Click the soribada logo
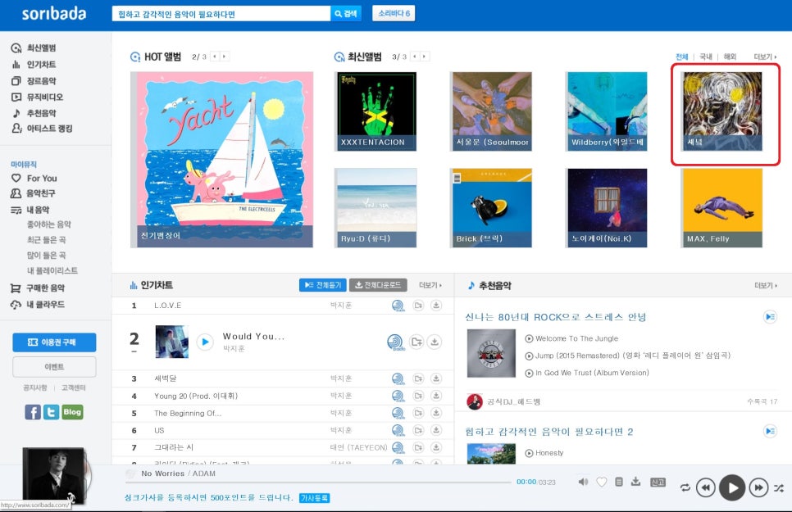The width and height of the screenshot is (792, 512). pos(54,14)
